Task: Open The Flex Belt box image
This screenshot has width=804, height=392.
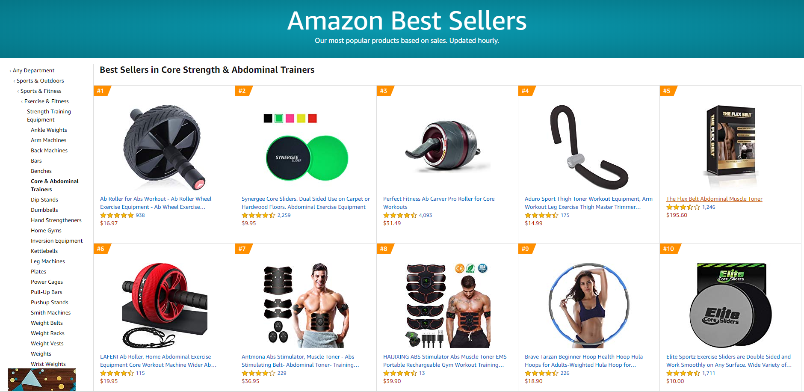Action: pyautogui.click(x=730, y=147)
